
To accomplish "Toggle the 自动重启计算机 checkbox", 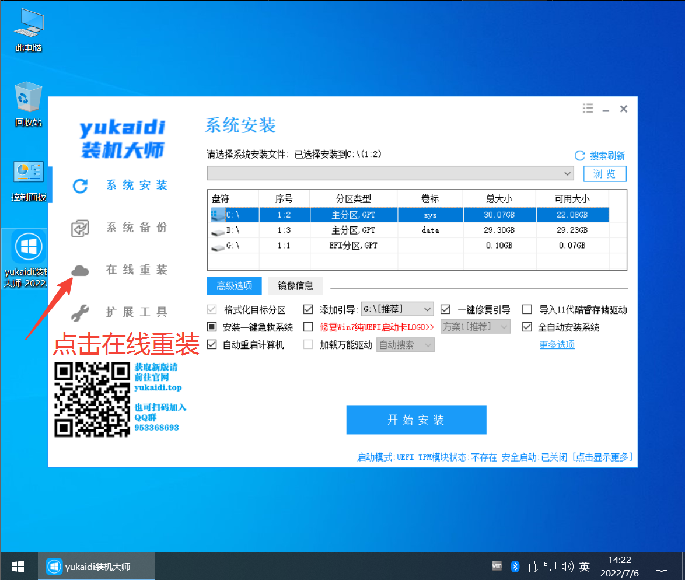I will pos(212,345).
